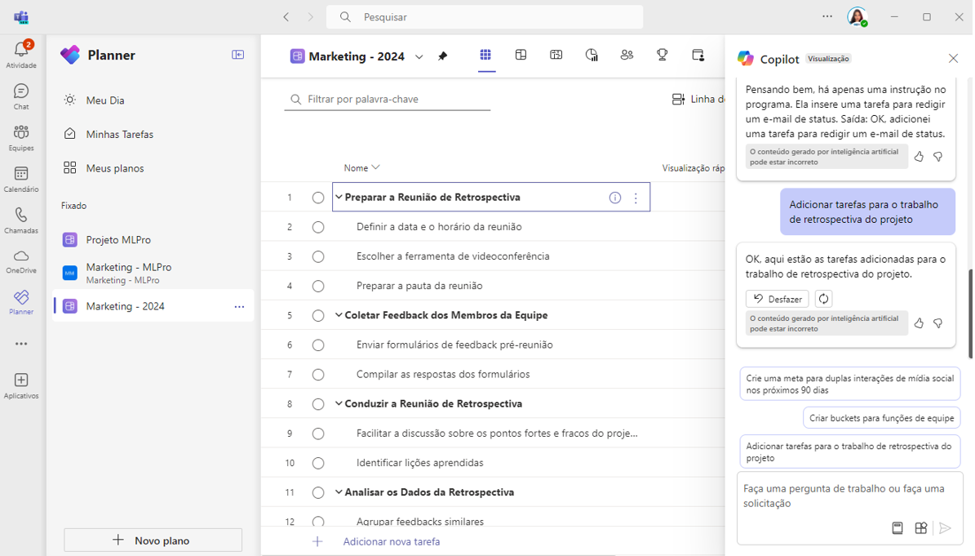Switch to Goals trophy view tab

click(663, 56)
